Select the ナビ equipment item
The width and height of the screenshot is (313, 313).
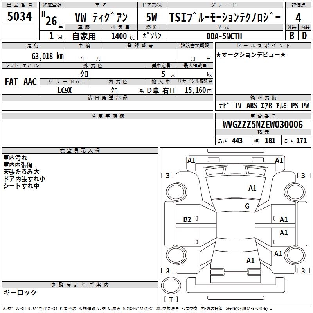[223, 105]
